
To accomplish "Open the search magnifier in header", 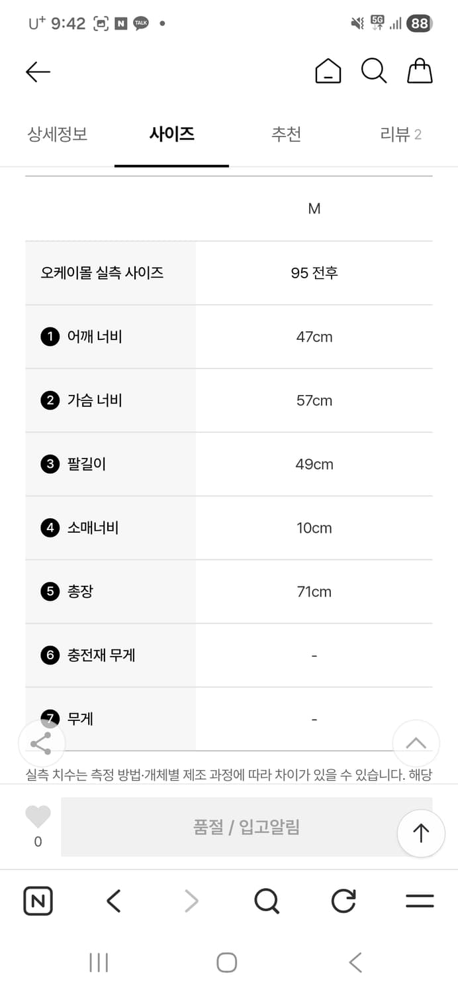I will tap(373, 71).
